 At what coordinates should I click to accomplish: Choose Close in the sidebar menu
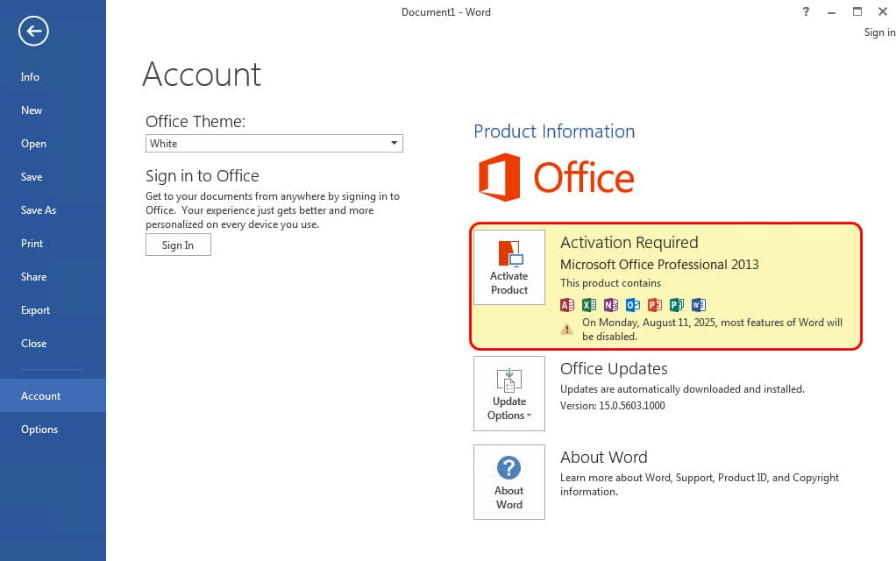click(33, 344)
